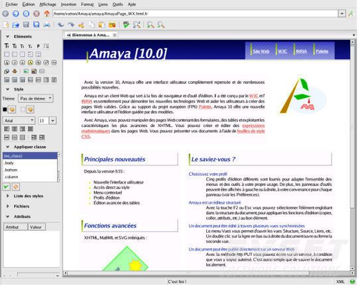Click the Home navigation icon
Screen dimensions: 358x285
point(47,13)
